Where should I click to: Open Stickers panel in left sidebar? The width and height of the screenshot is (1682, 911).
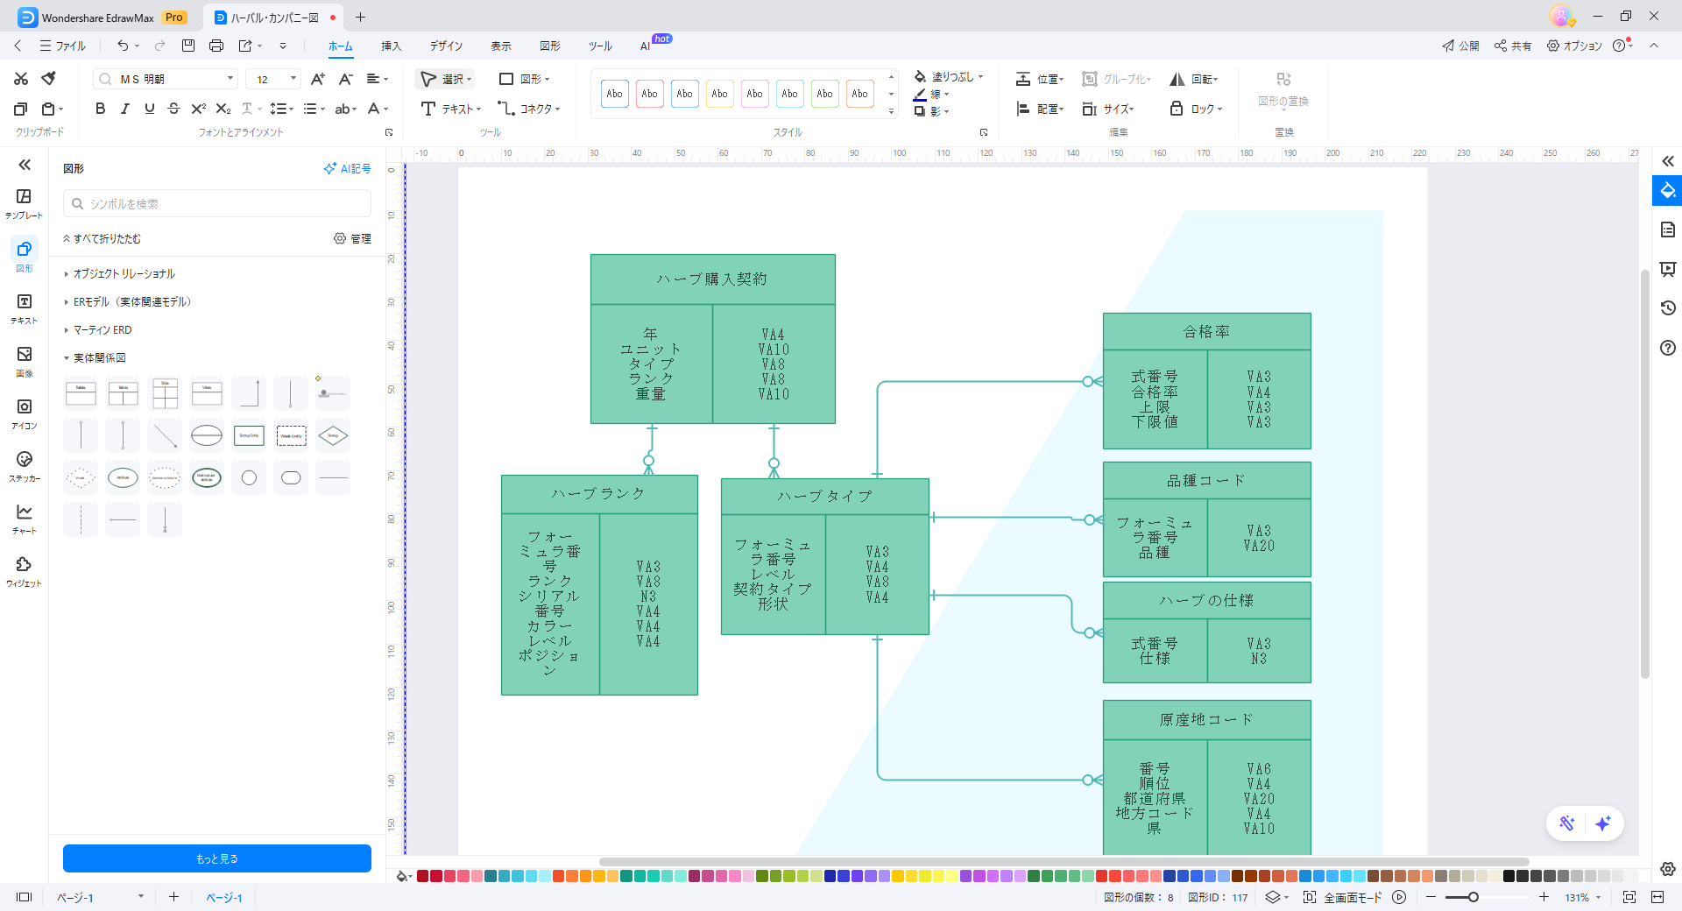coord(24,466)
